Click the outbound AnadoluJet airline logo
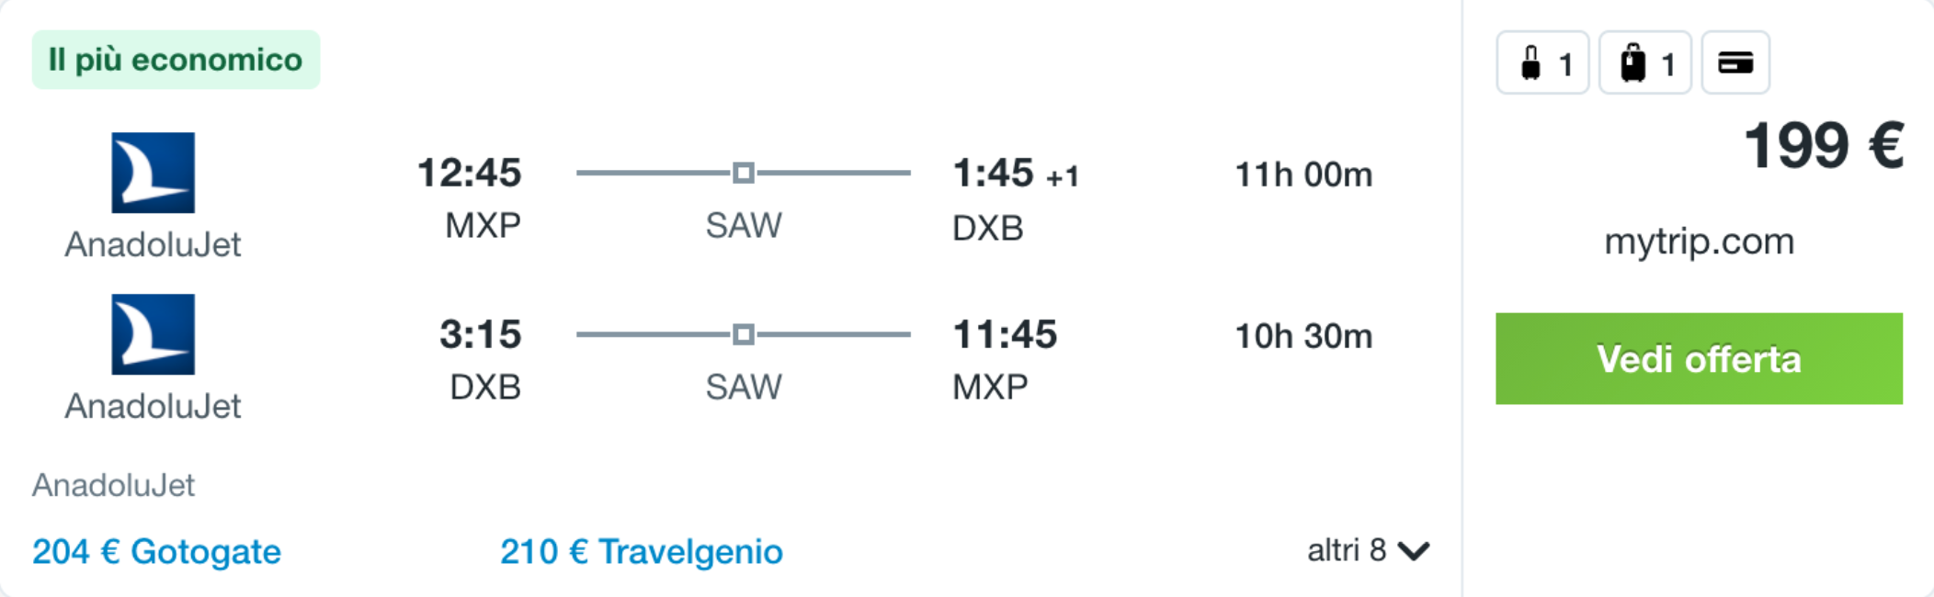The height and width of the screenshot is (597, 1934). click(x=153, y=173)
